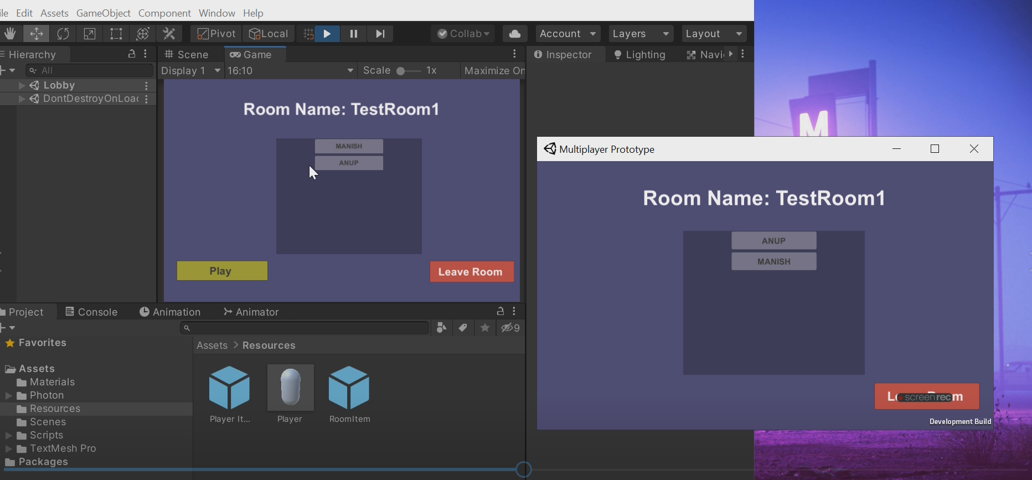Open the Unity cloud services button
Viewport: 1032px width, 480px height.
tap(515, 34)
